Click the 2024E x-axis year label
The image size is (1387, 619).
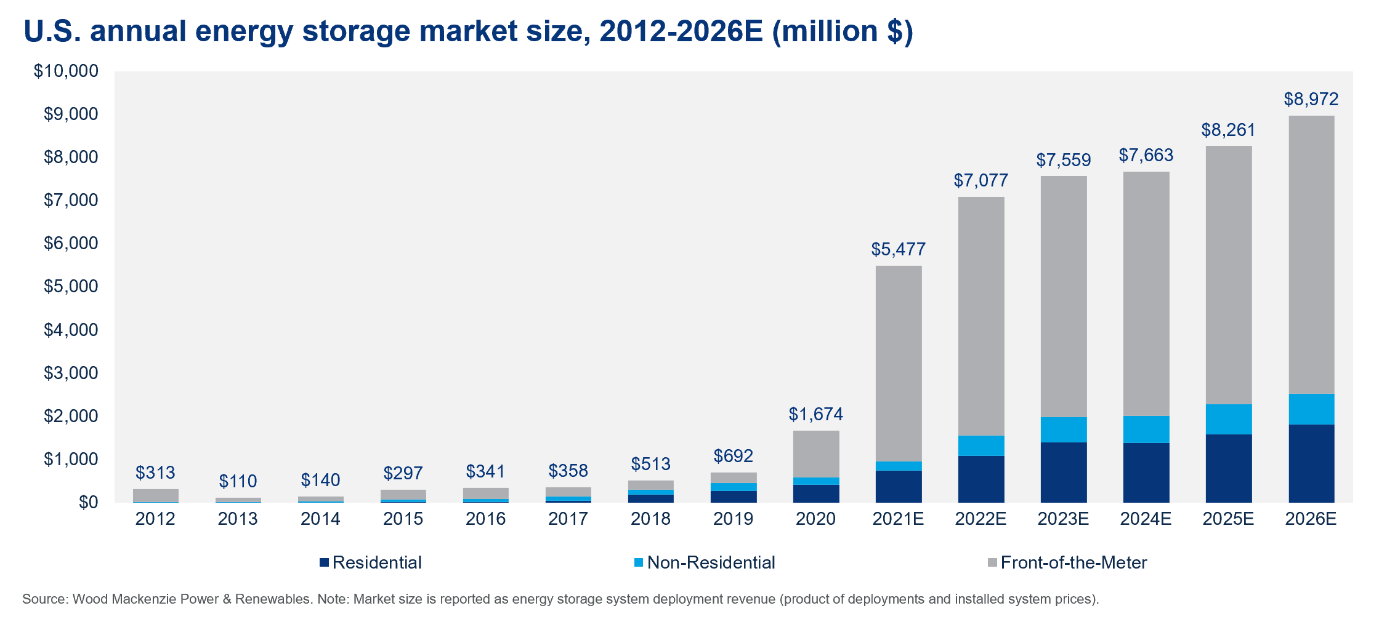coord(1146,519)
